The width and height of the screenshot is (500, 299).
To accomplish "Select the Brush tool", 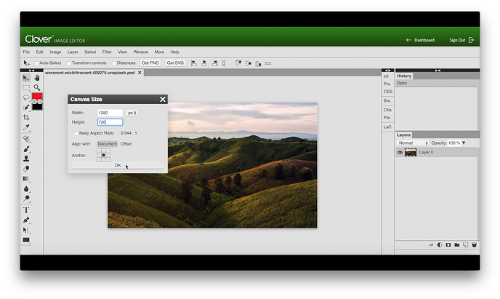I will [x=26, y=149].
